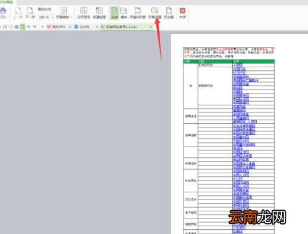Show page margins (页边距)

coord(169,13)
